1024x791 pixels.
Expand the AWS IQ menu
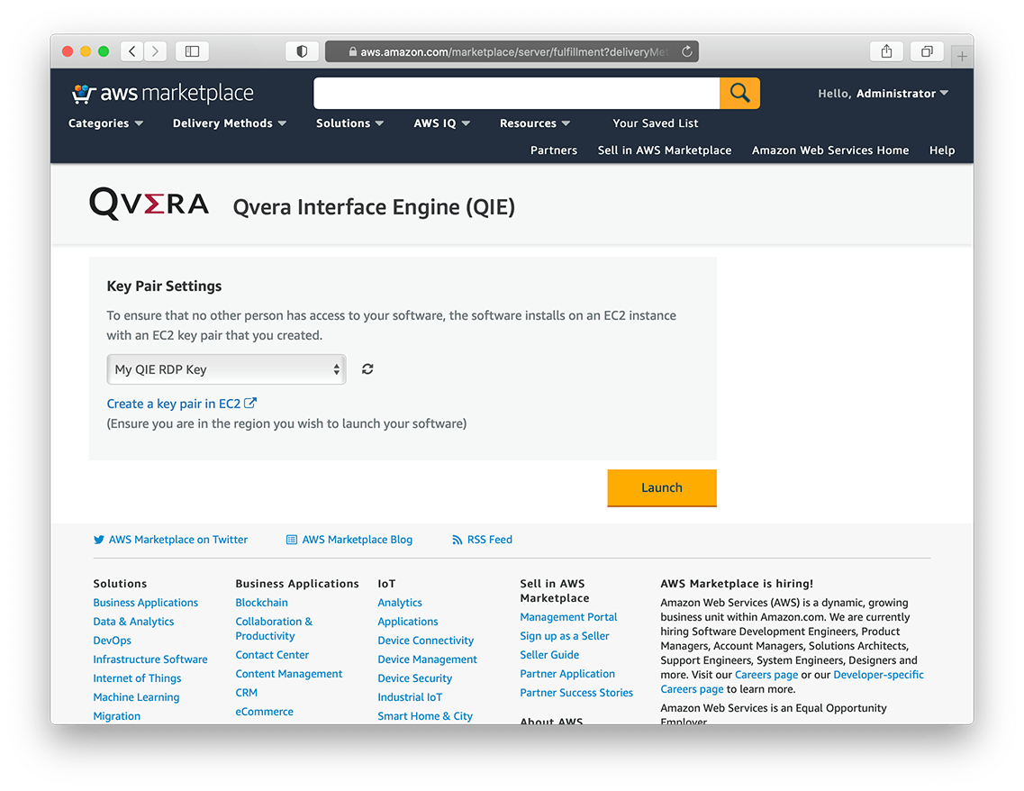[442, 123]
